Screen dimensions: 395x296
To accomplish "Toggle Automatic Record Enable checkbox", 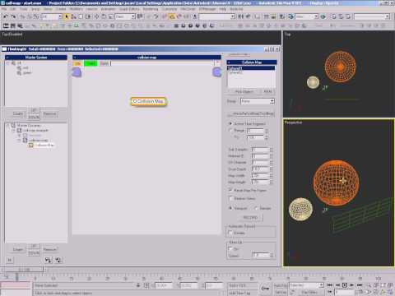I will point(230,233).
